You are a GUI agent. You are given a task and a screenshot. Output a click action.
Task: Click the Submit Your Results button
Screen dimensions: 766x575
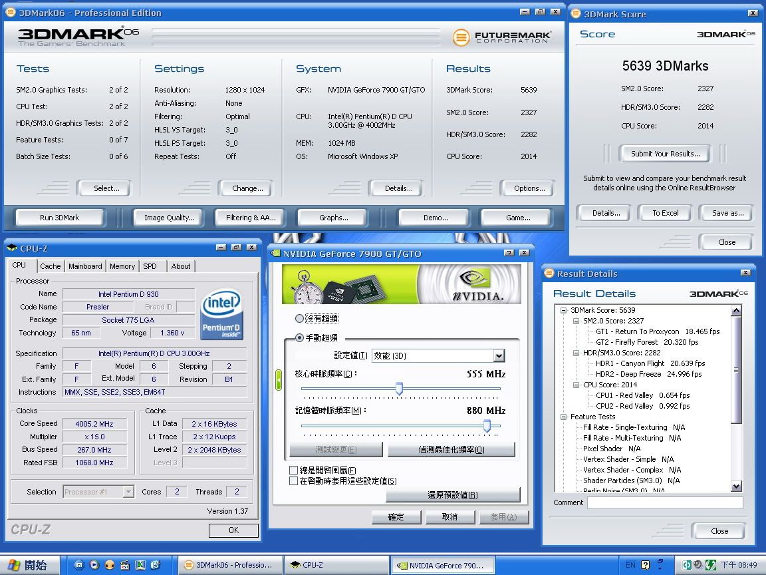(665, 154)
